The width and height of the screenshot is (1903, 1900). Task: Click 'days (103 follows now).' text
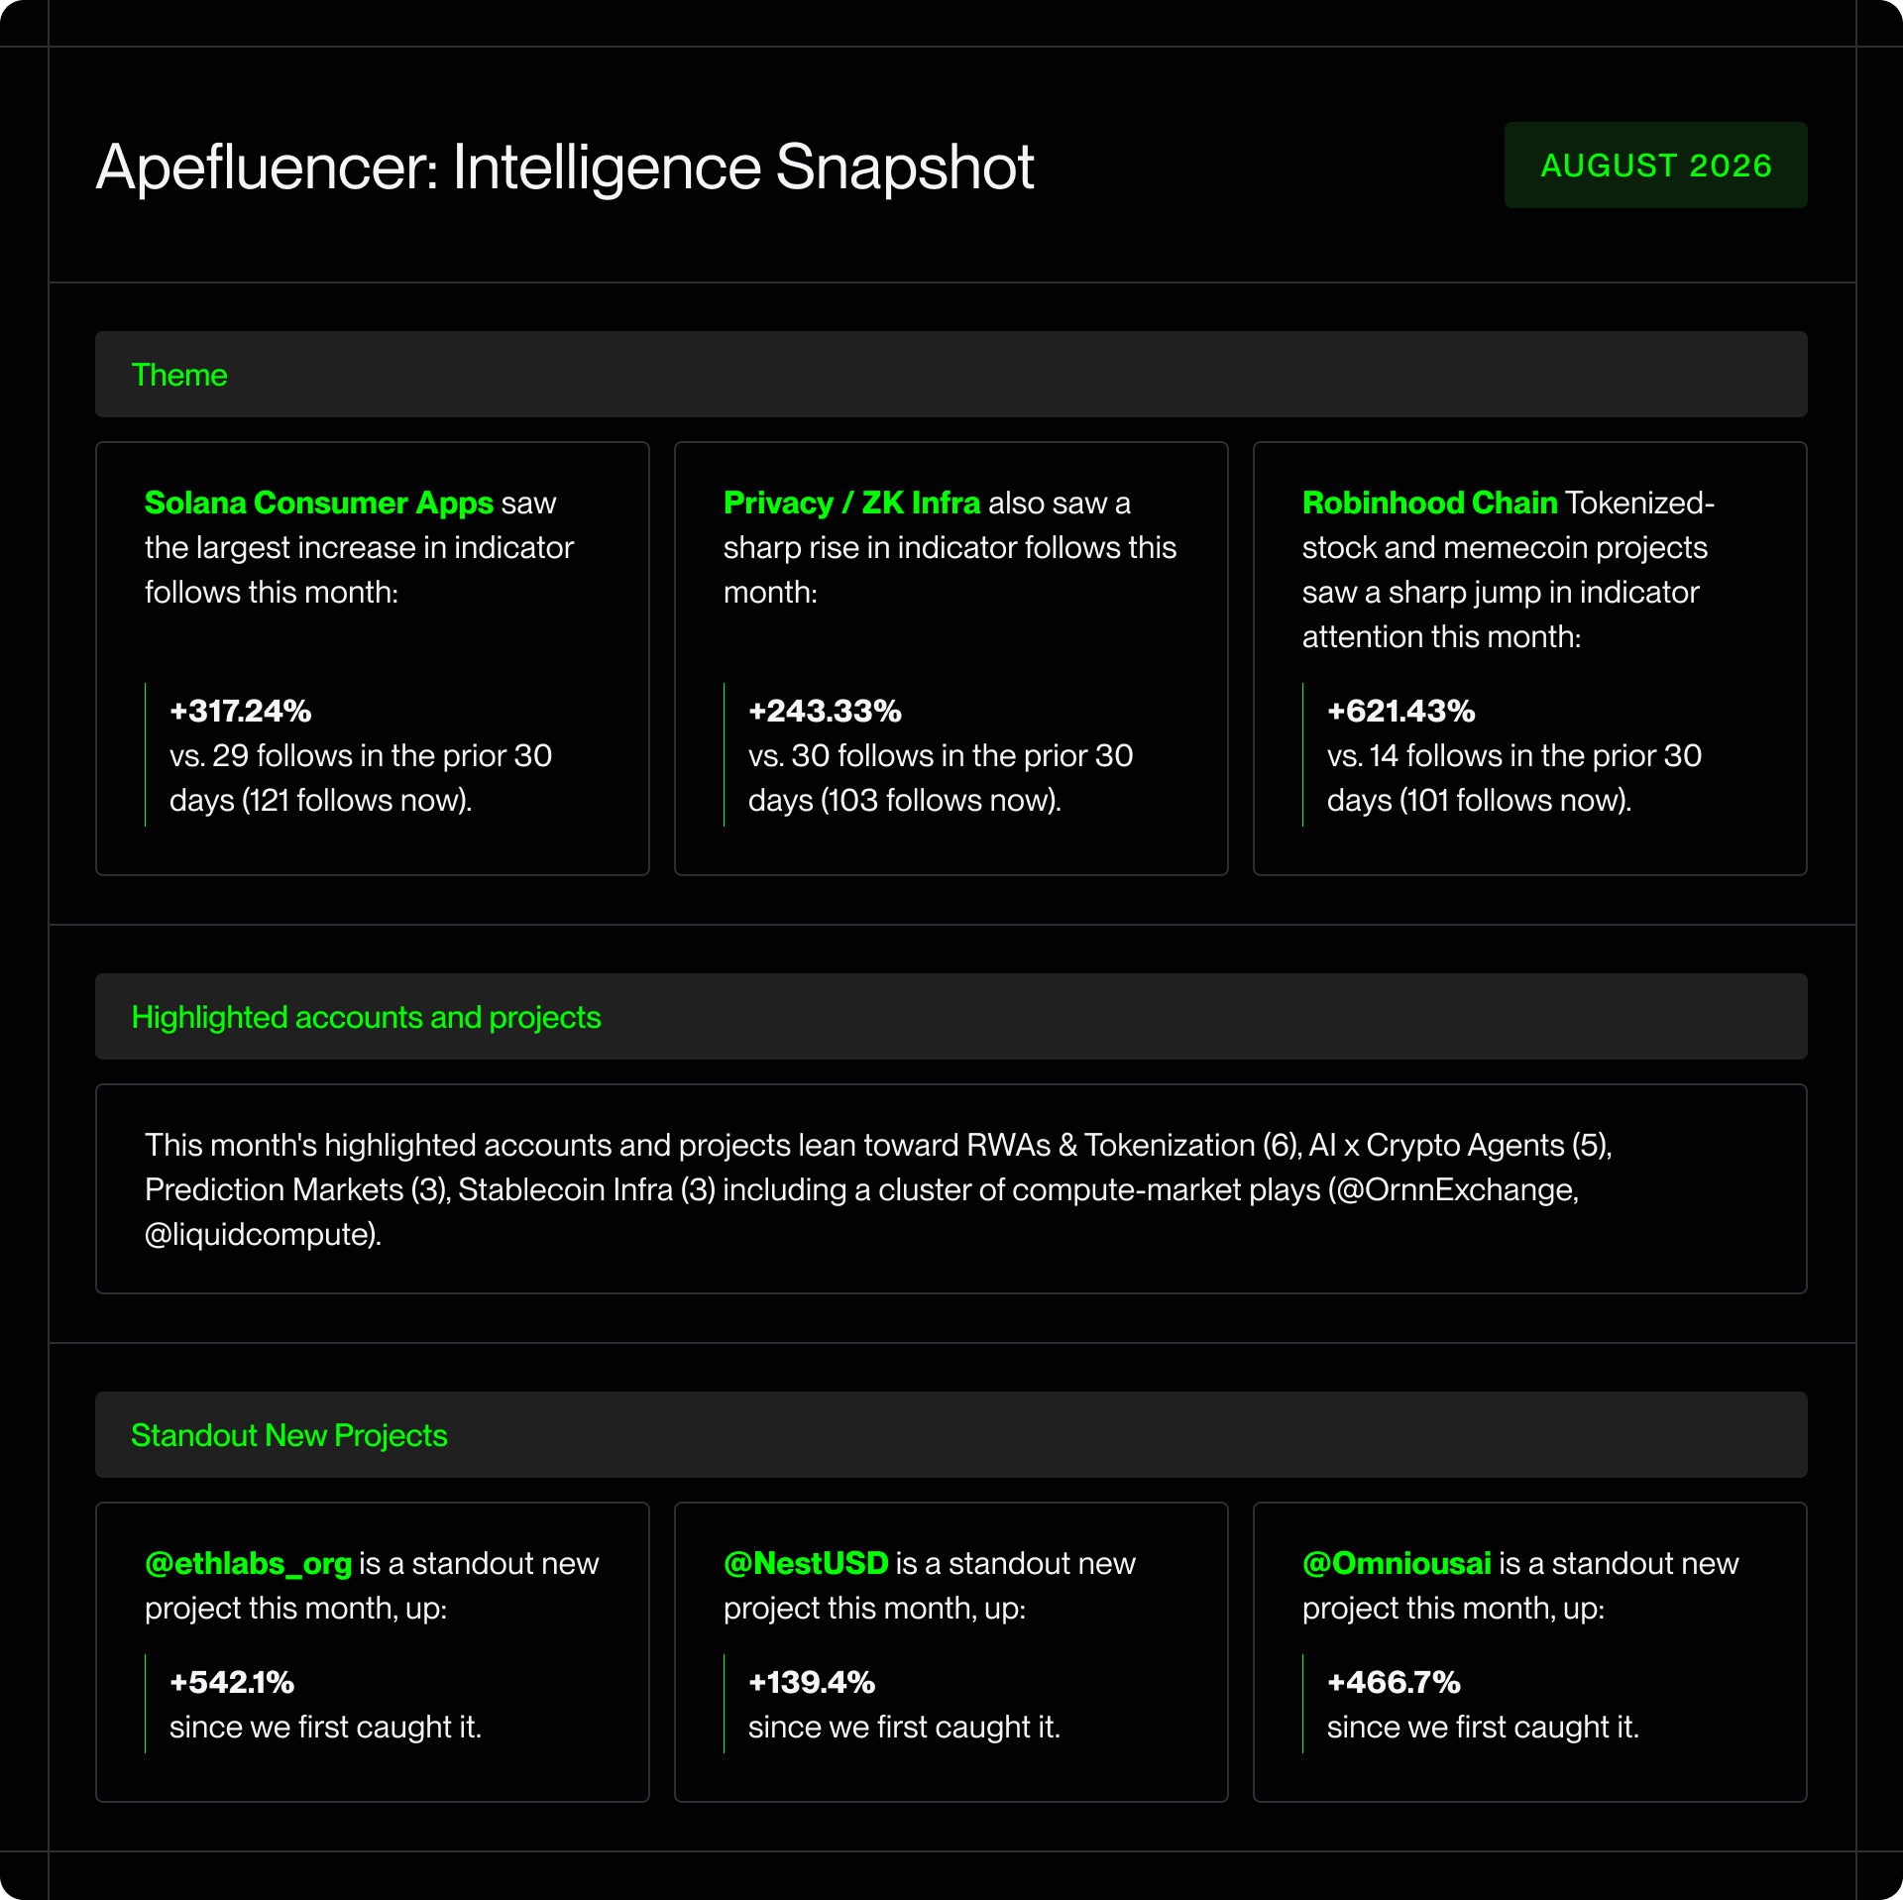pos(905,800)
